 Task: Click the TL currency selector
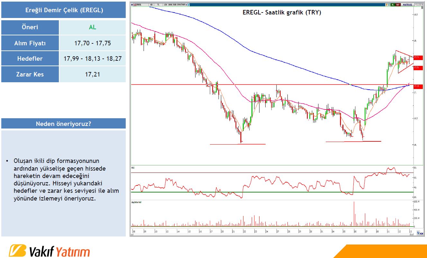(x=158, y=5)
